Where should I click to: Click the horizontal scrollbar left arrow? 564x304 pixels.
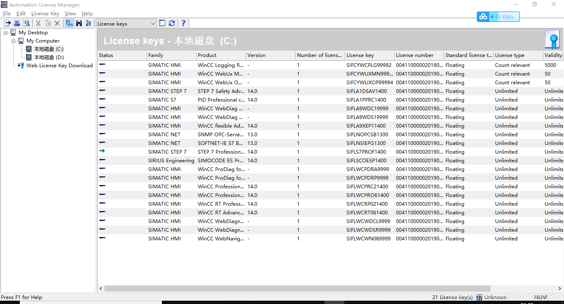[101, 289]
